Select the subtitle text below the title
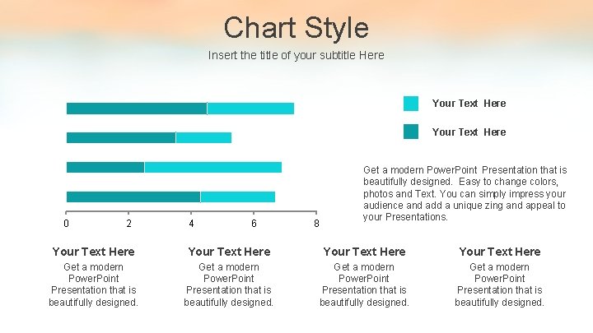This screenshot has height=333, width=593. point(296,56)
